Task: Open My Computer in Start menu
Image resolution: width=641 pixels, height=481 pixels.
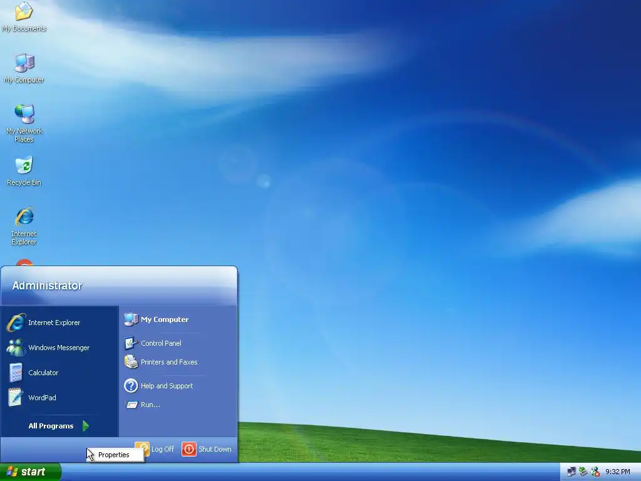Action: pos(178,319)
